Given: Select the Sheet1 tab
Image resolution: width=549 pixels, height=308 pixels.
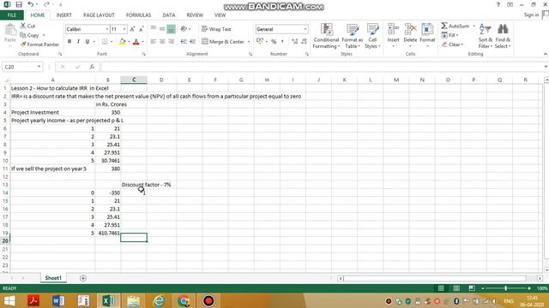Looking at the screenshot, I should click(53, 278).
